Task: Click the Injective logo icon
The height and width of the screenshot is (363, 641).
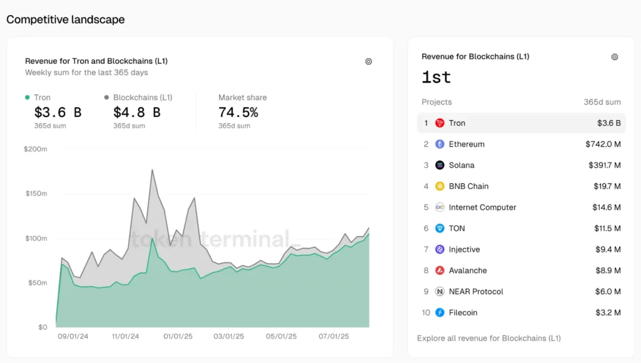Action: coord(439,249)
